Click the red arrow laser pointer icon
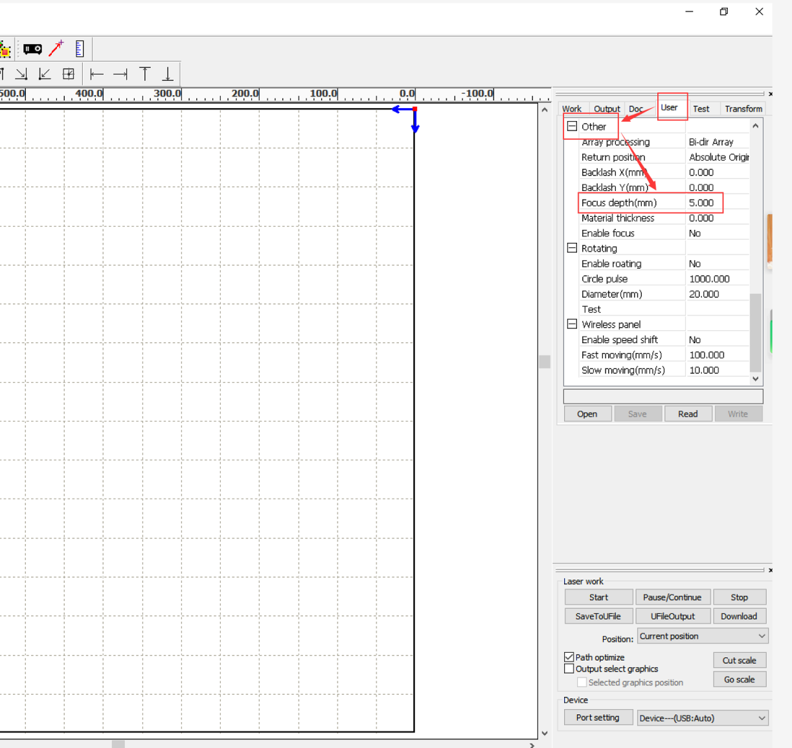792x748 pixels. [56, 49]
